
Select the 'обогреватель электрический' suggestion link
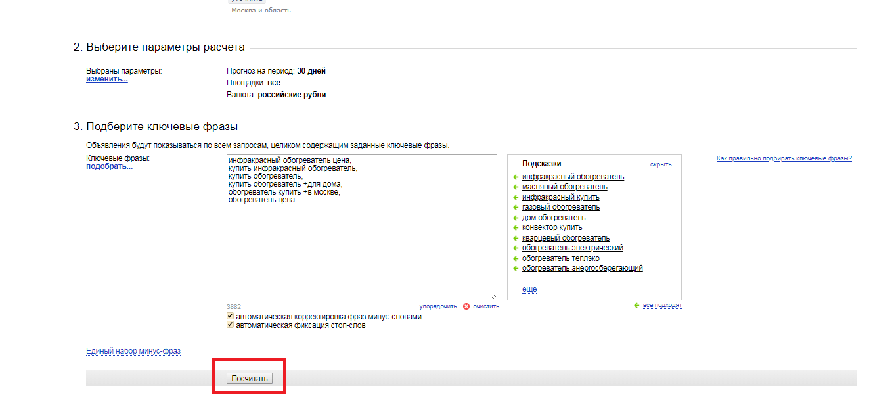pos(572,248)
